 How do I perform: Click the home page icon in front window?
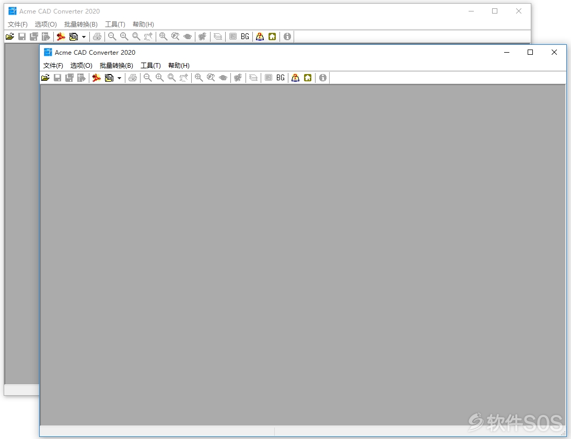click(x=308, y=78)
